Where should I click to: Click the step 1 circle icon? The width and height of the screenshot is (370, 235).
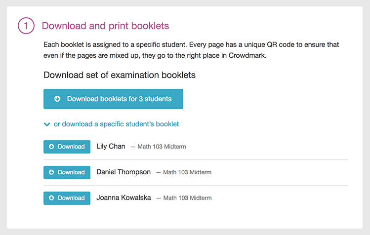tap(26, 26)
